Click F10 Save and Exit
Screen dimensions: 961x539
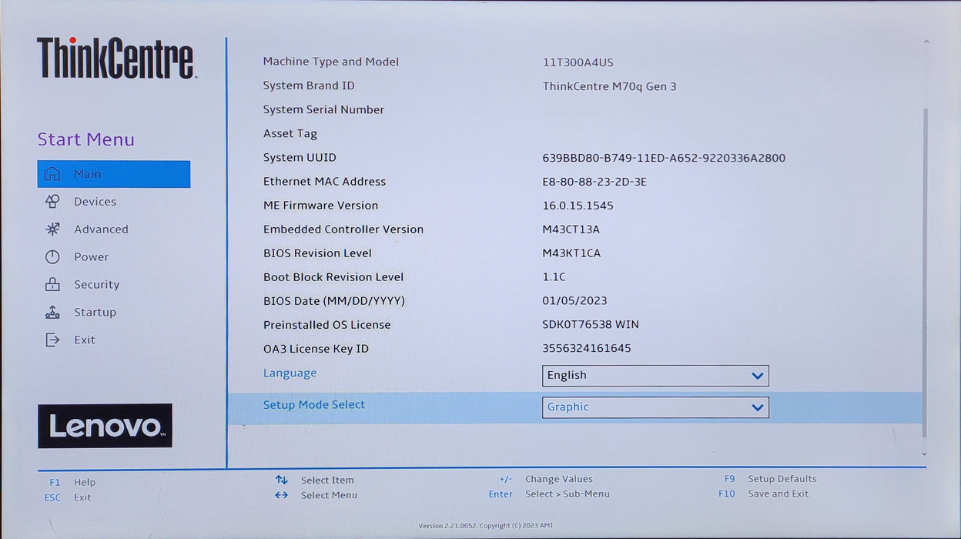click(x=763, y=494)
